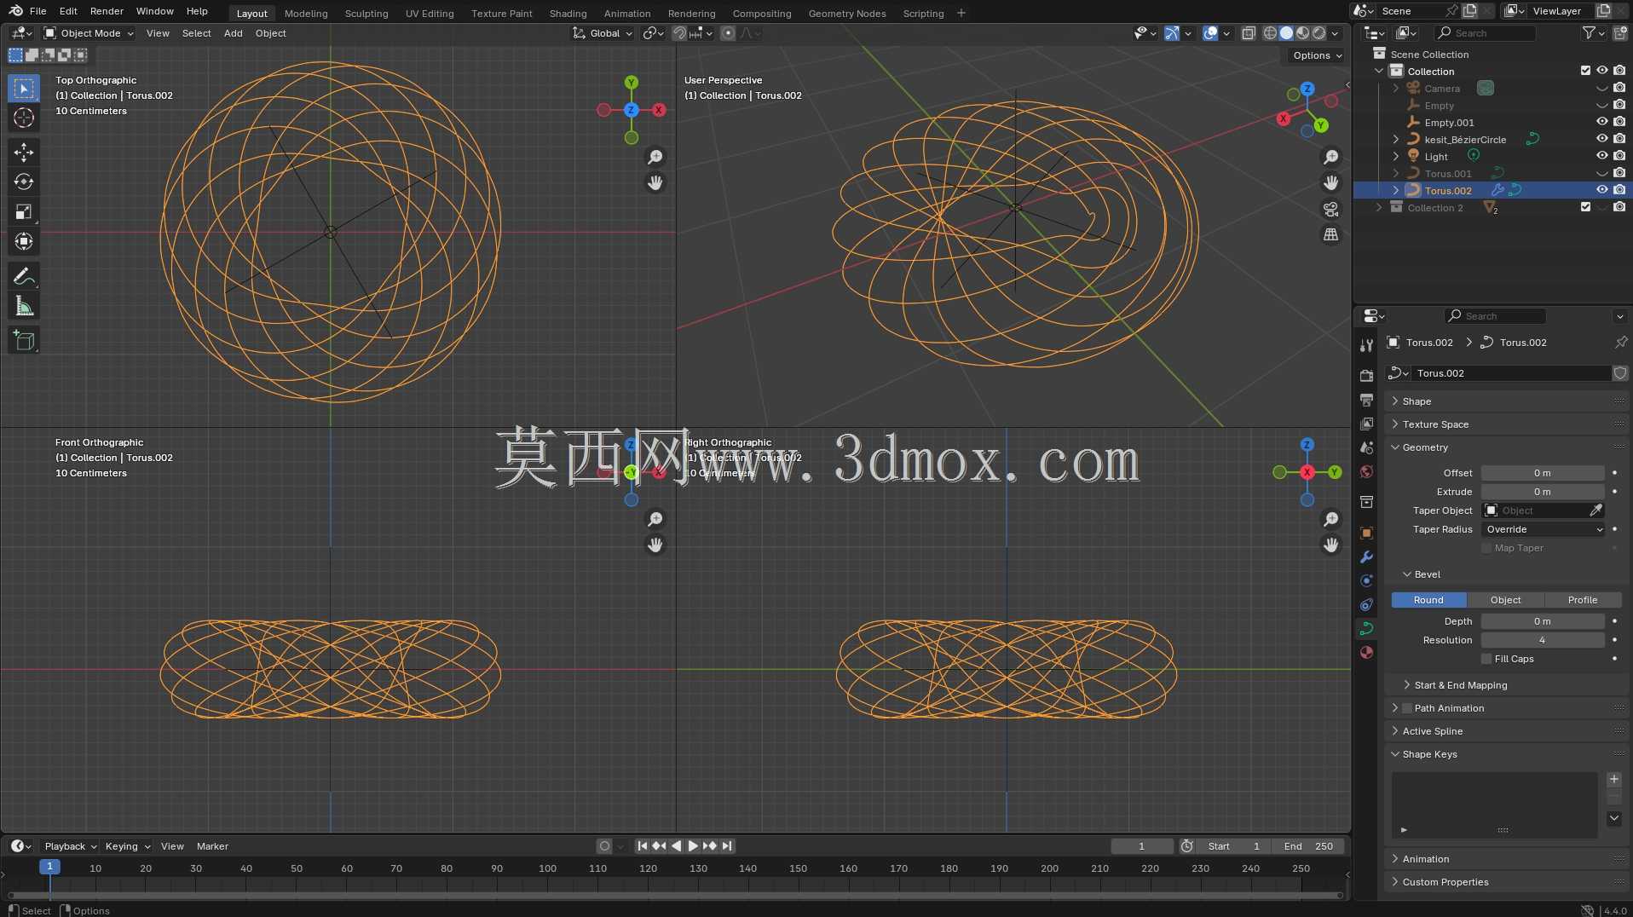1633x917 pixels.
Task: Open the Render properties tab icon
Action: tap(1366, 376)
